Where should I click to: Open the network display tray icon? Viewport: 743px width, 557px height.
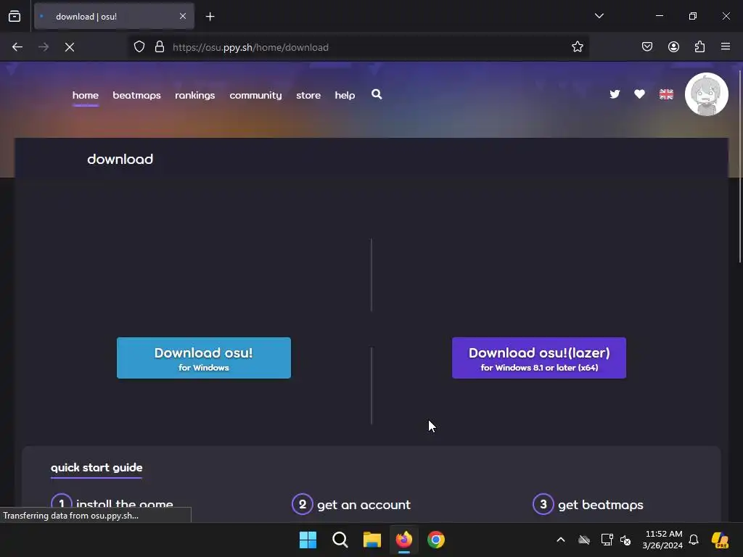tap(607, 540)
